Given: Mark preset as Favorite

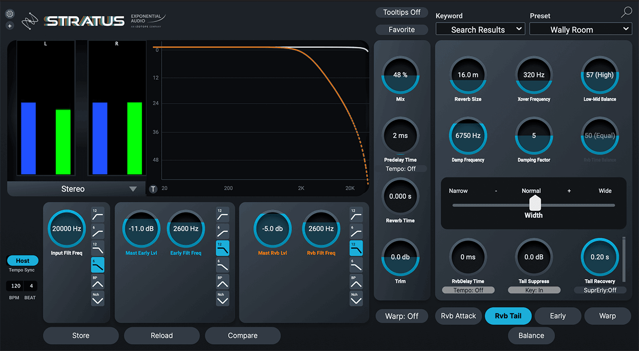Looking at the screenshot, I should click(402, 29).
